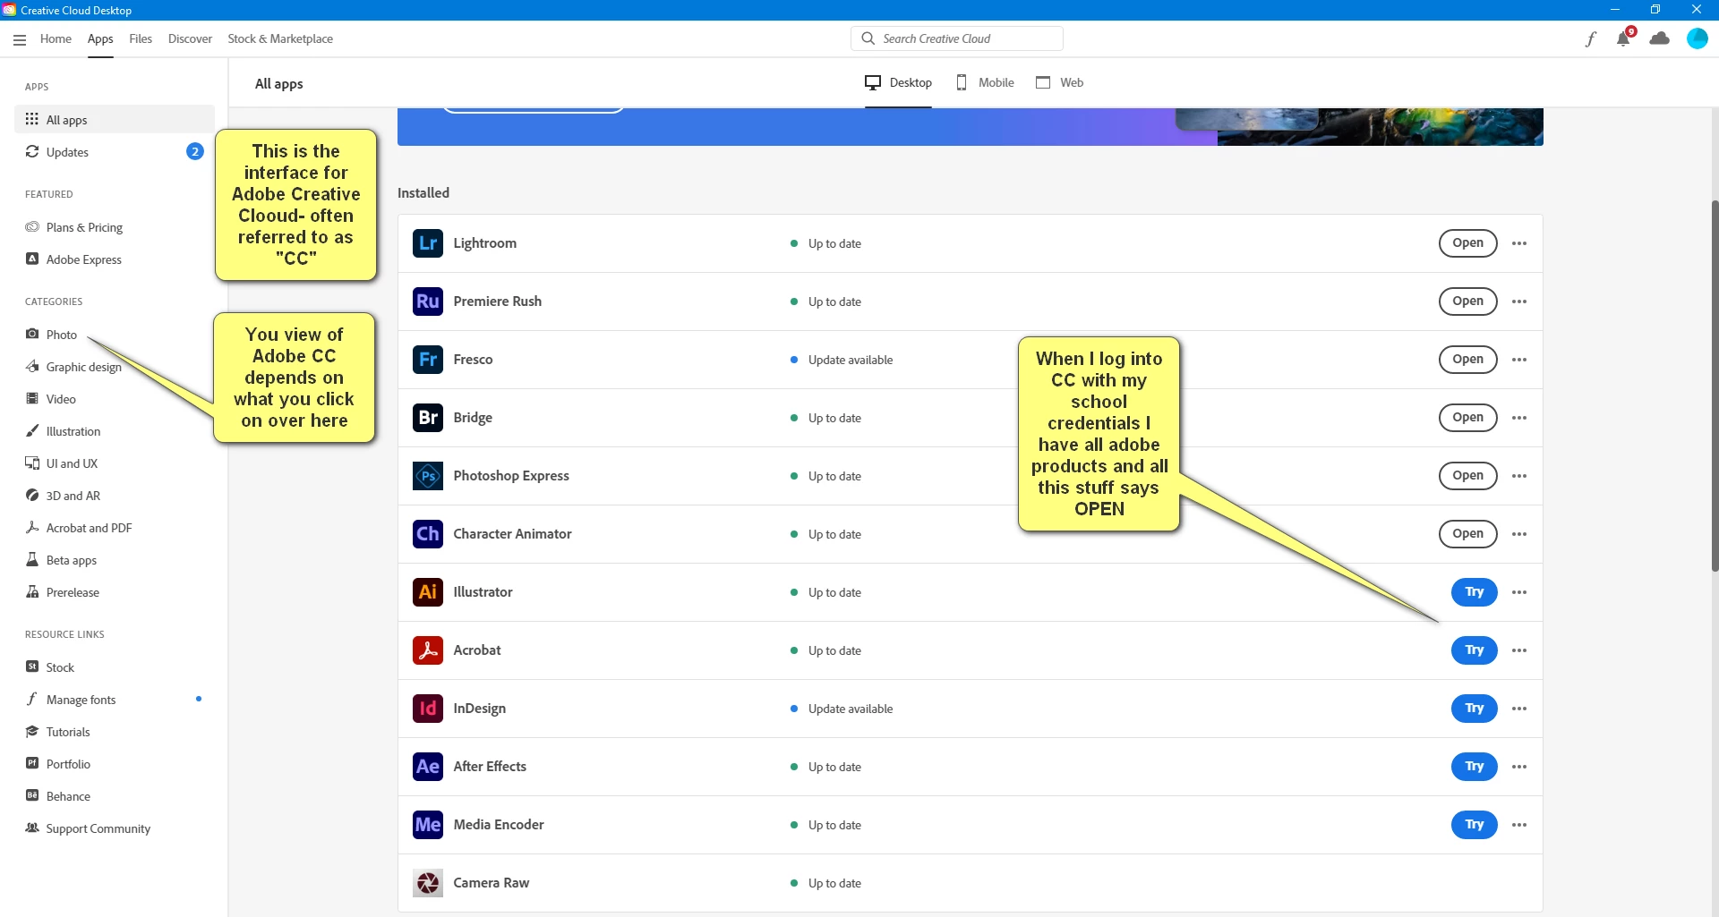Open the notifications bell icon
This screenshot has width=1719, height=917.
coord(1624,38)
